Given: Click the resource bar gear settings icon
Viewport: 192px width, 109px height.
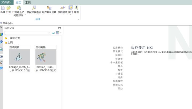Looking at the screenshot, I should click(1, 27).
